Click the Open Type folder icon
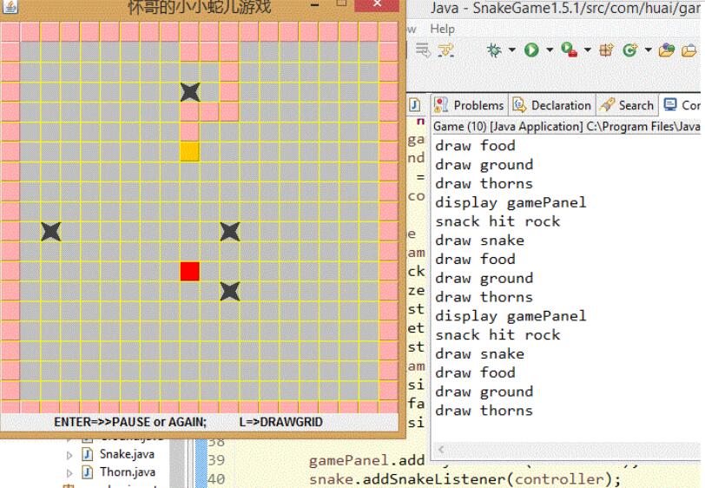 click(667, 50)
